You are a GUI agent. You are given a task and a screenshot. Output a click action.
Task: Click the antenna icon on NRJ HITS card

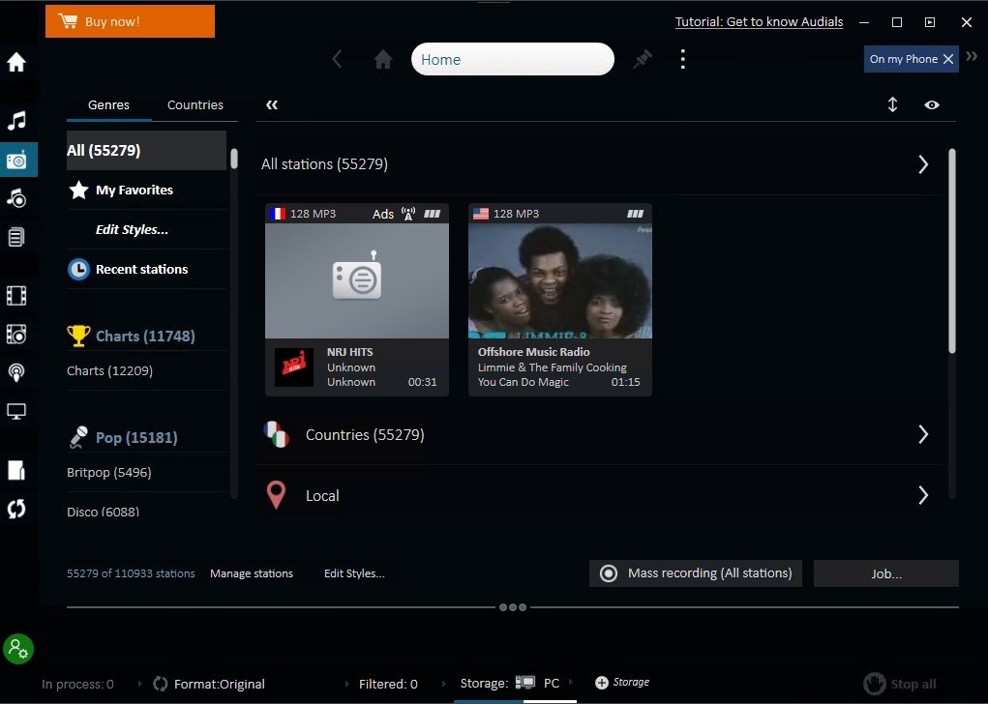coord(408,214)
